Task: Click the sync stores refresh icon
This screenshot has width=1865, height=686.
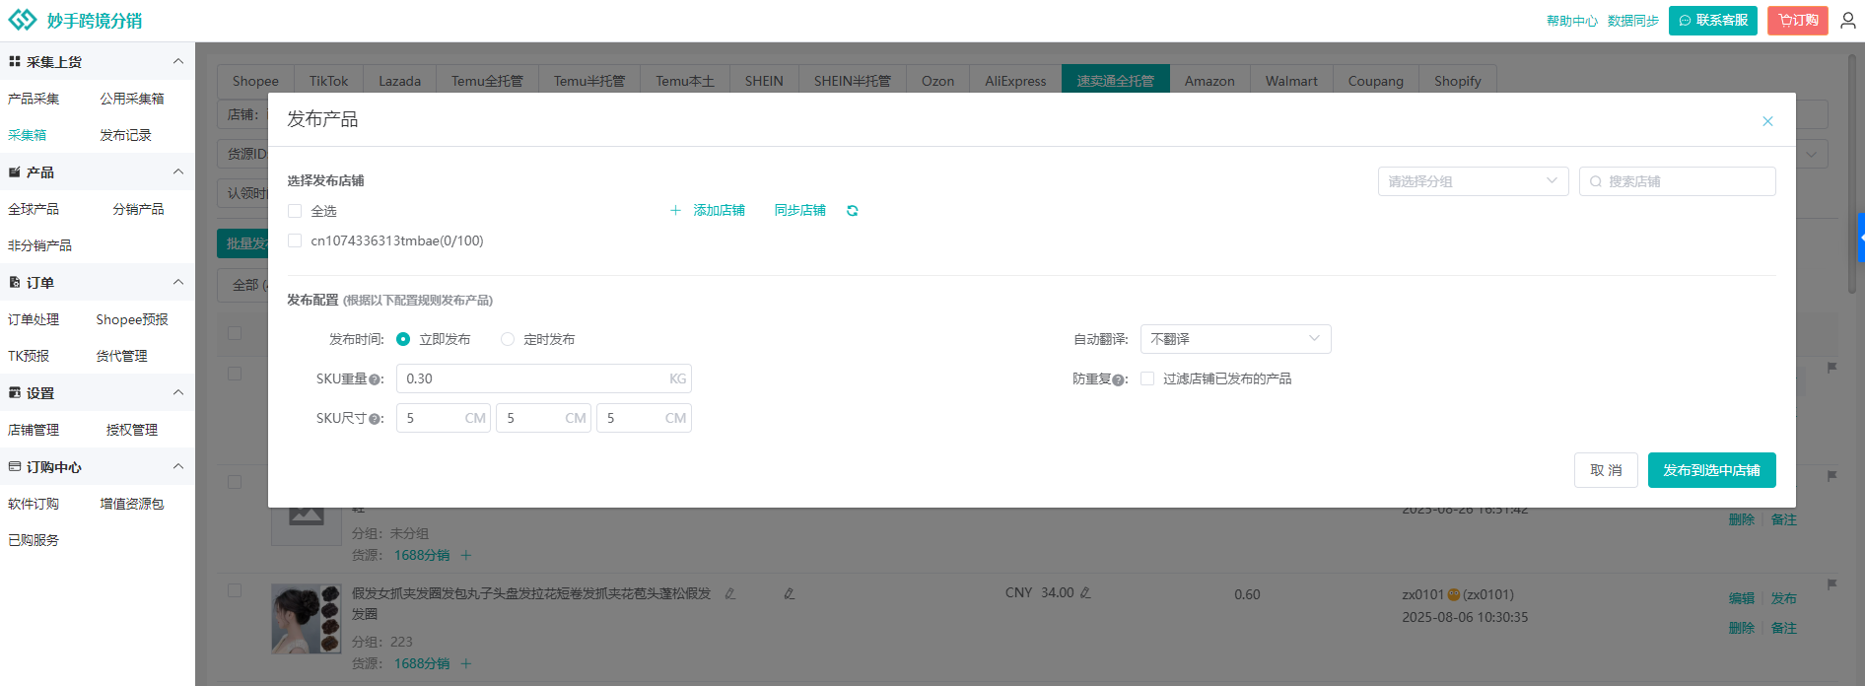Action: point(852,211)
